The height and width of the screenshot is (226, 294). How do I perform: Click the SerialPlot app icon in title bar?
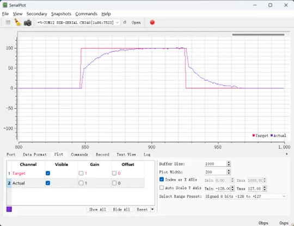5,5
